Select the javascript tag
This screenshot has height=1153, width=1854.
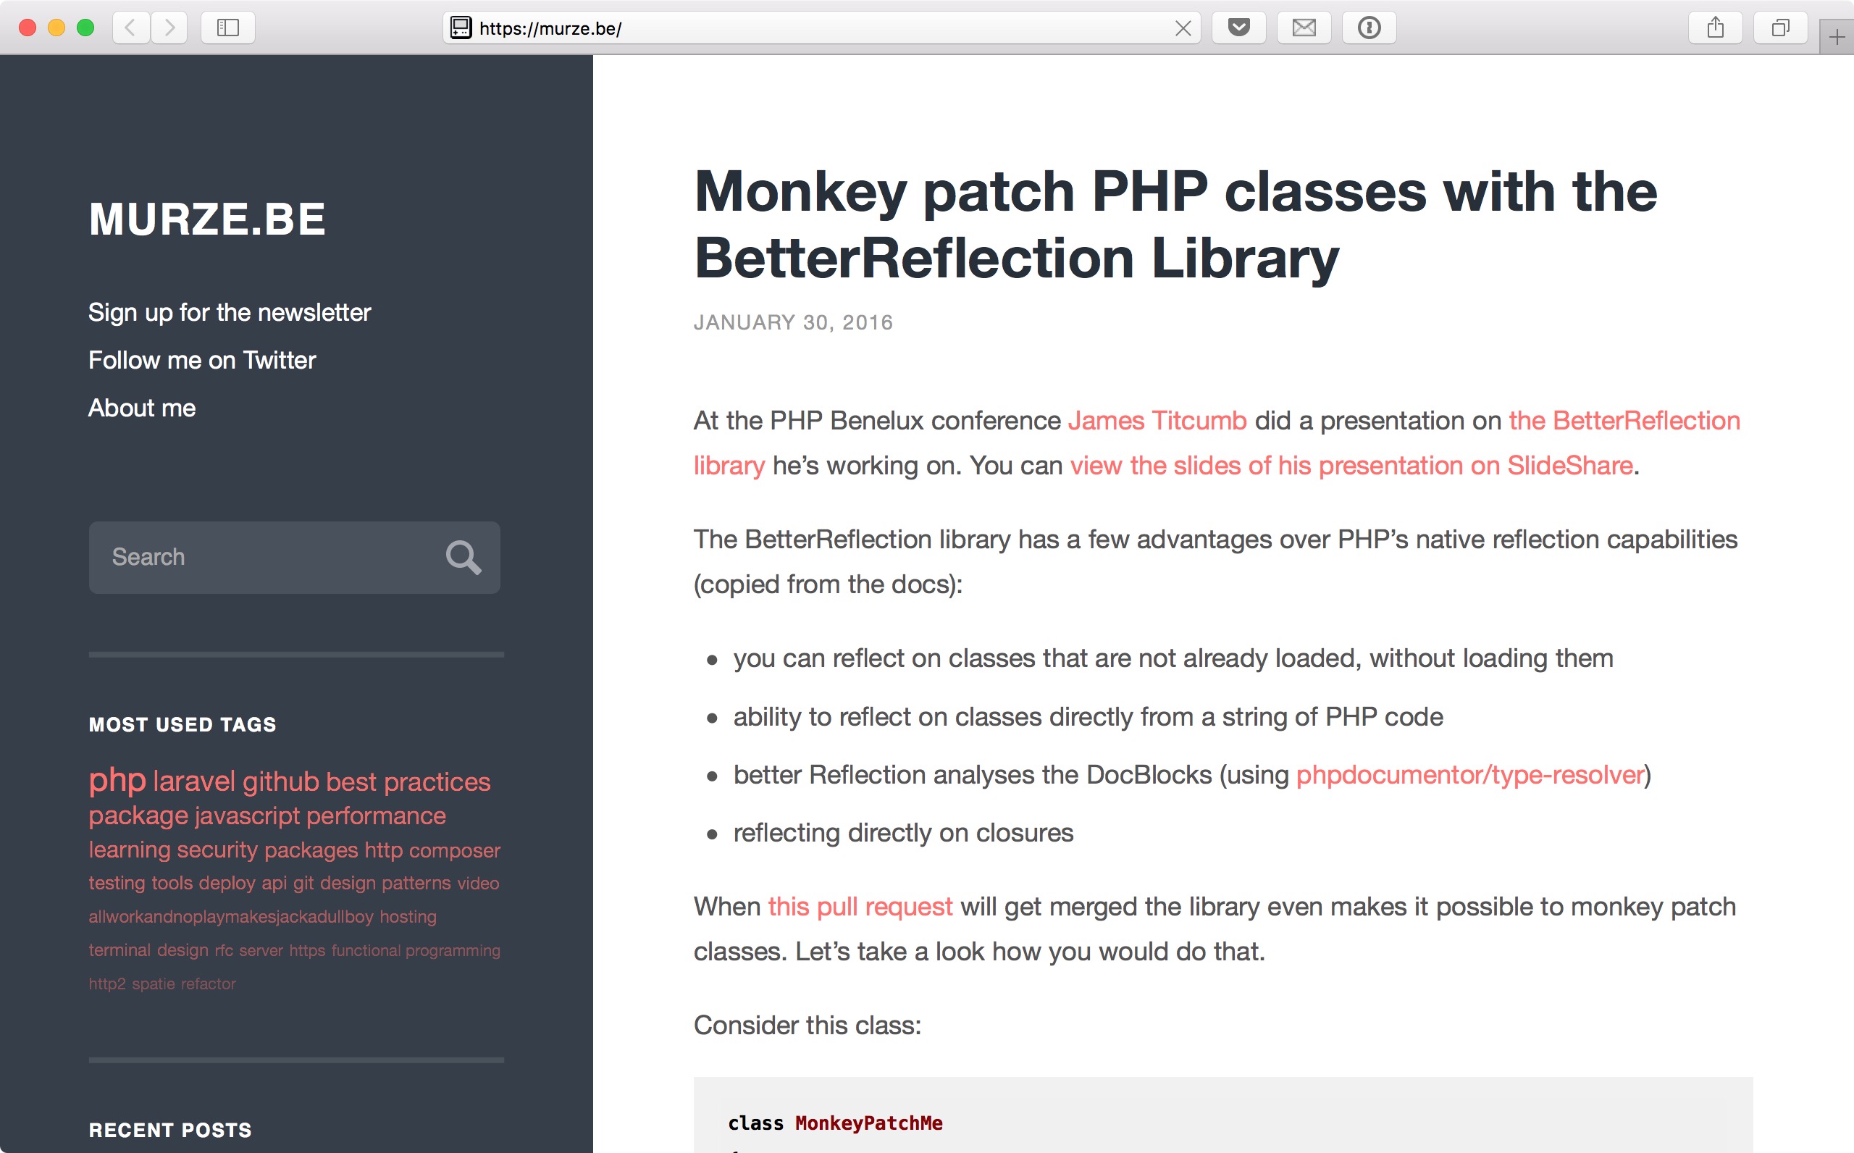point(248,816)
